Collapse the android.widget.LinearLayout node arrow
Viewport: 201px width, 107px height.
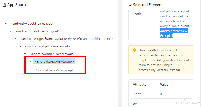coord(11,31)
